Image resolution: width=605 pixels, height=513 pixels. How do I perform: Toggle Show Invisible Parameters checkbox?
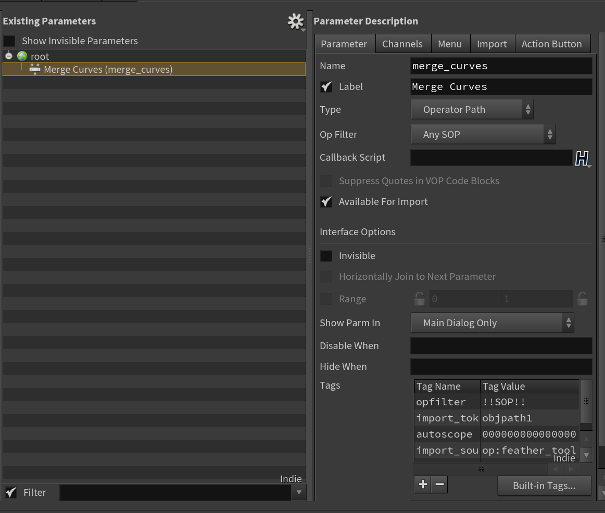(9, 41)
